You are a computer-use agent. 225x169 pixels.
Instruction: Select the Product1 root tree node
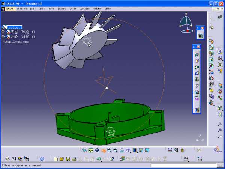pos(14,27)
